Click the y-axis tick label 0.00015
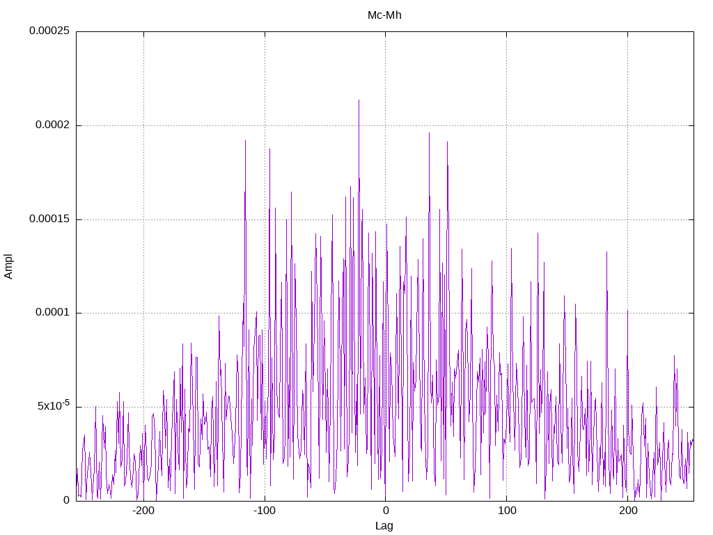713x535 pixels. (x=49, y=219)
